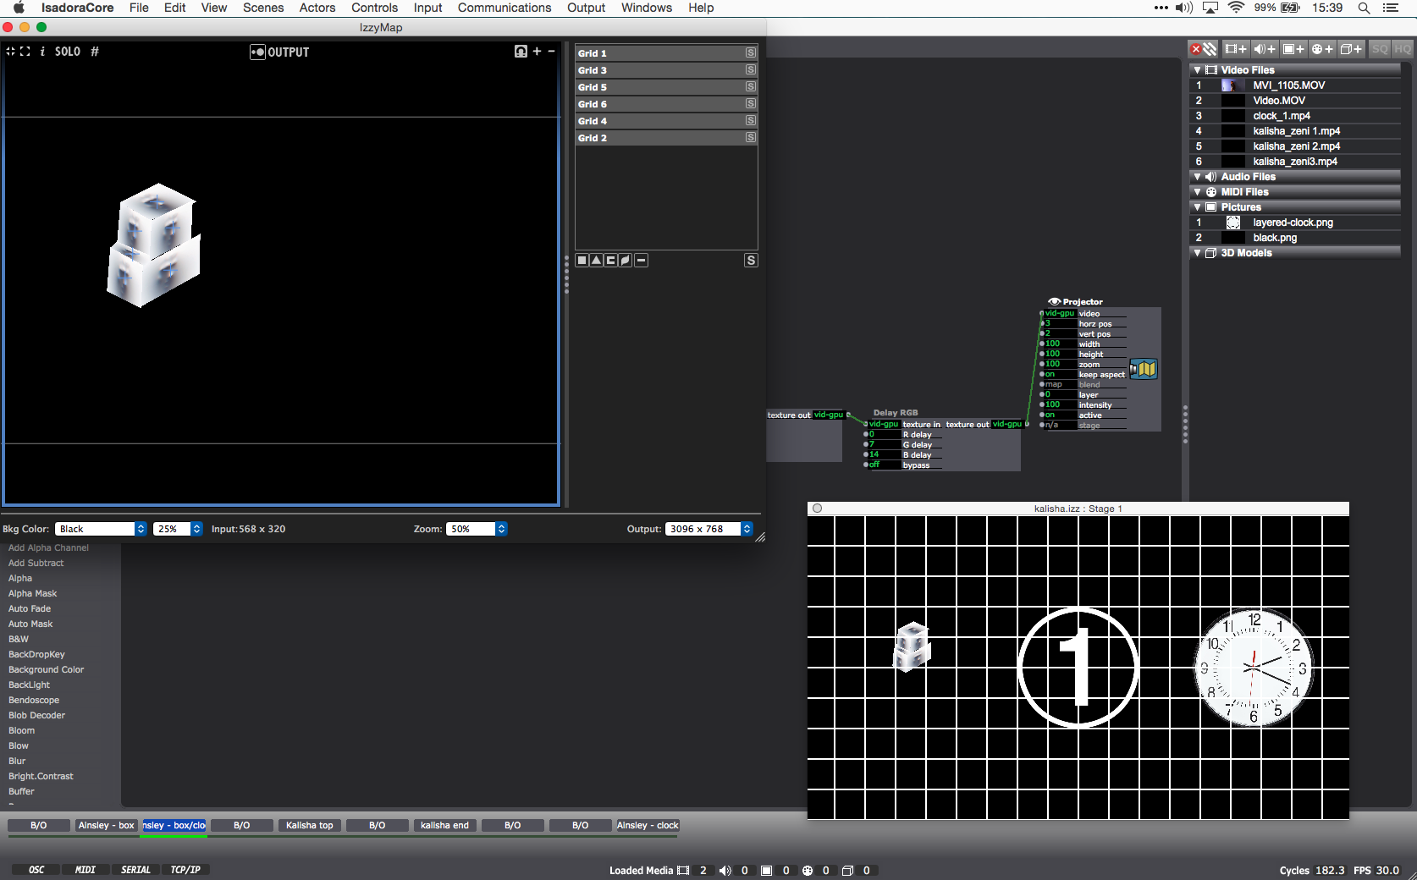Click the plus zoom-in icon in IzzyMap
1417x880 pixels.
point(537,52)
